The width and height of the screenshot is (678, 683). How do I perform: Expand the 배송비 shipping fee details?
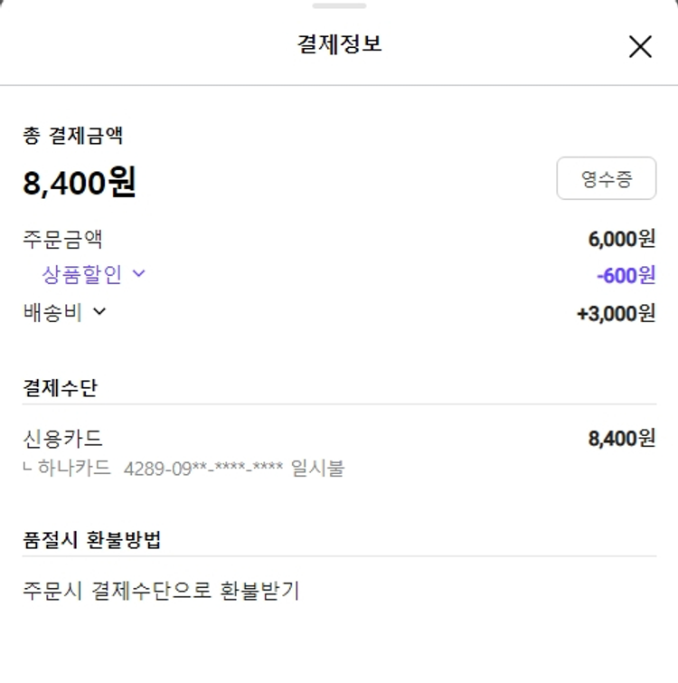tap(65, 313)
